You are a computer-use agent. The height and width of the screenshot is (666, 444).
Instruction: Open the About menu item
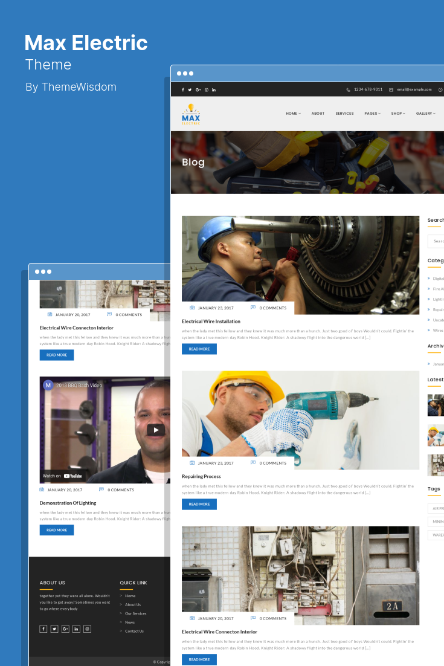click(318, 114)
